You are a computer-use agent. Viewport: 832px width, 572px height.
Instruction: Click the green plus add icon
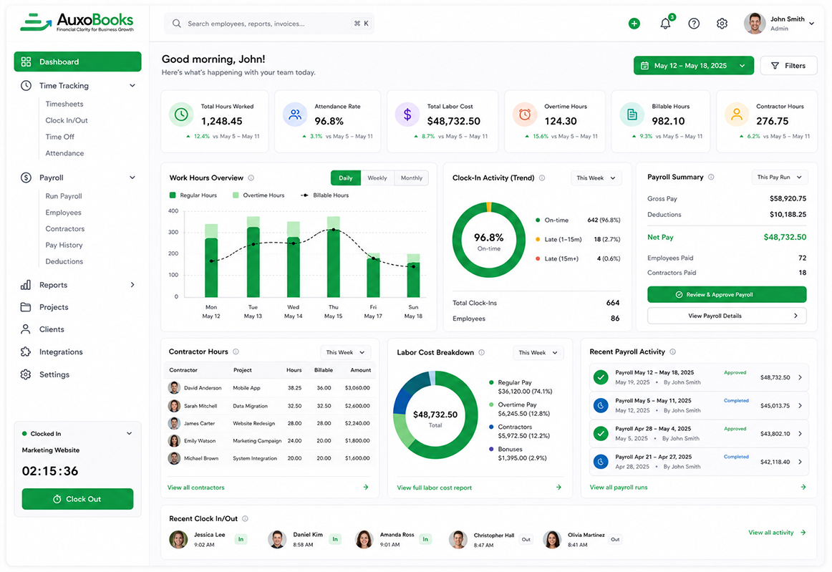click(x=634, y=24)
